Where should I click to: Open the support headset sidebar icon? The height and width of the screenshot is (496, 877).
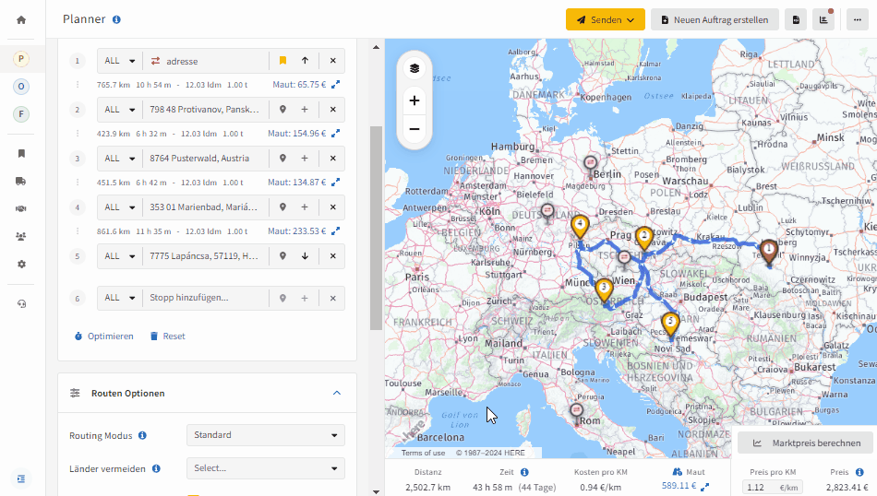21,304
